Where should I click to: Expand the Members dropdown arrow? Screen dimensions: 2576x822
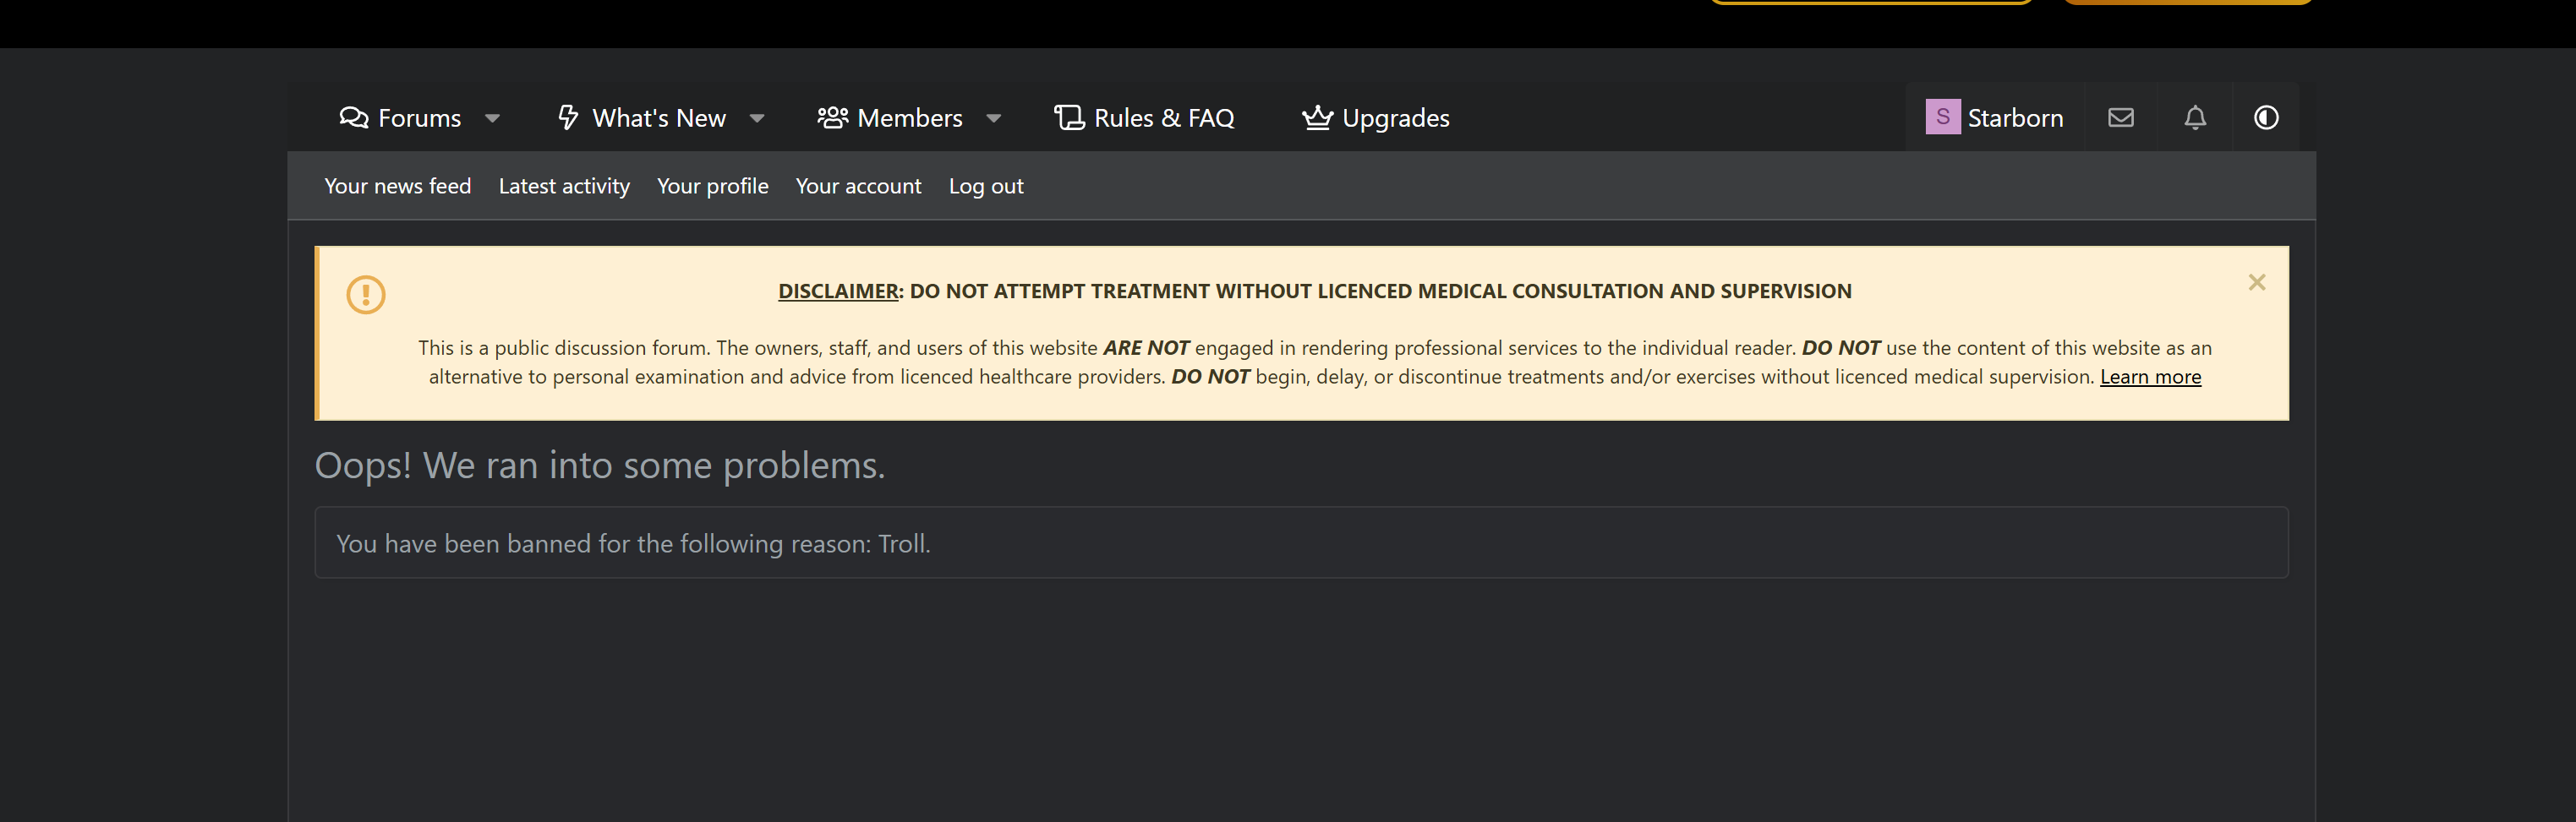click(993, 118)
